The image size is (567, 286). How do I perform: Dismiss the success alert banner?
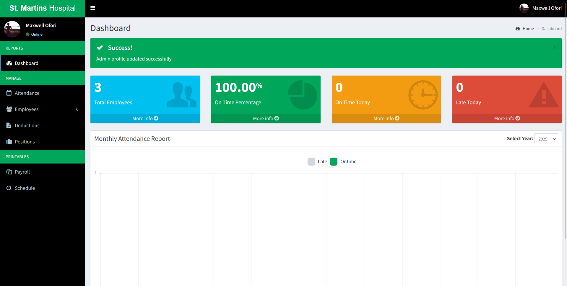(x=554, y=47)
